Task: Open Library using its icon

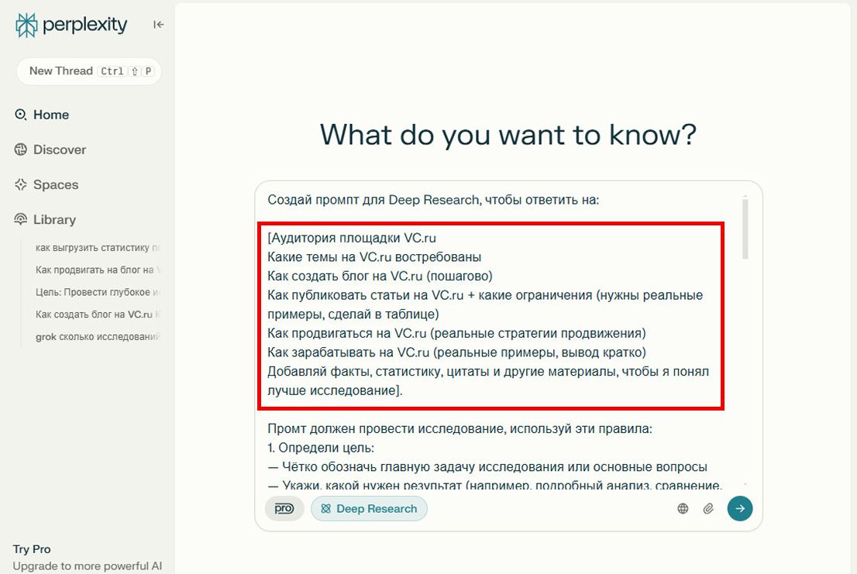Action: pos(19,219)
